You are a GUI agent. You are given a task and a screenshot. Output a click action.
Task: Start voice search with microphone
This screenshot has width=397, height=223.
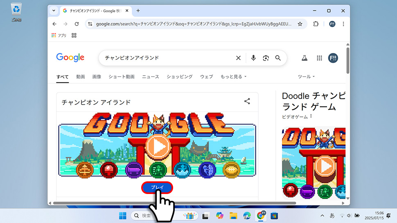(x=253, y=58)
